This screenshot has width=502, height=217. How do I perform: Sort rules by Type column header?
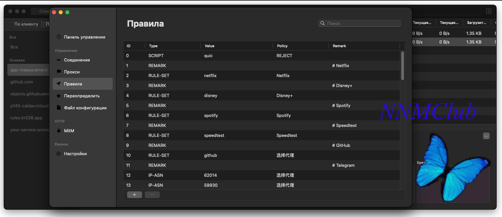(x=173, y=46)
